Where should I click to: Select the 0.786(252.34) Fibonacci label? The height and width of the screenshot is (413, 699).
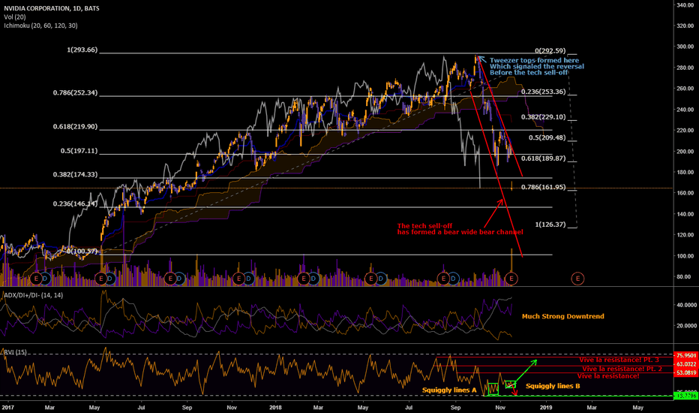75,93
